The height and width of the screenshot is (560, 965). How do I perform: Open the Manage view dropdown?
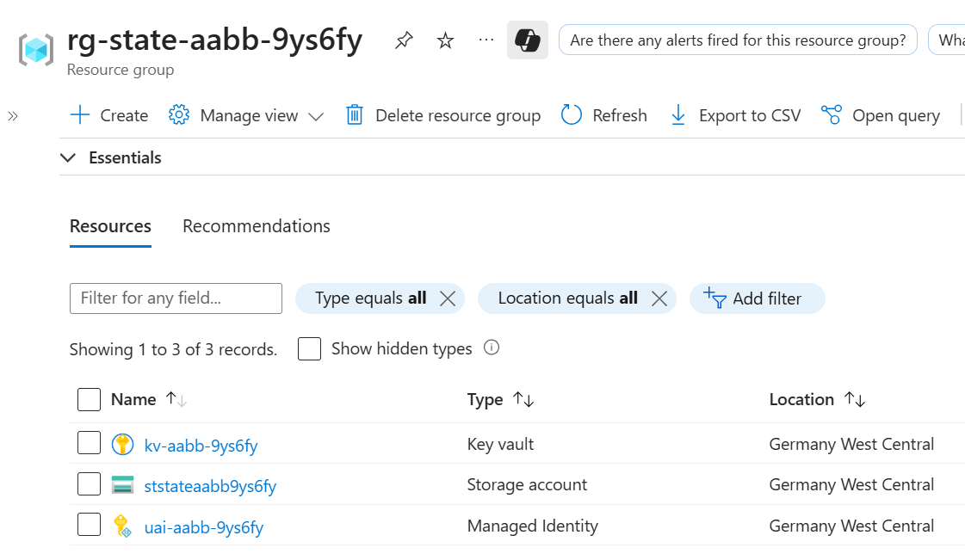[x=246, y=114]
